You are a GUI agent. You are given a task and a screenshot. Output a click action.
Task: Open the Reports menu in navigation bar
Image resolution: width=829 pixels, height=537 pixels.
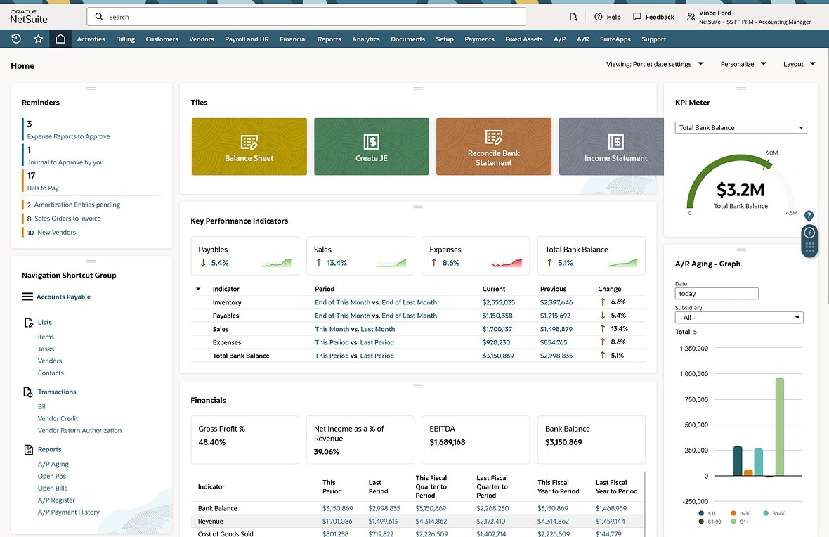tap(329, 39)
